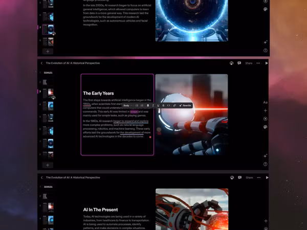Open the recording icon in AI In The Present window
307x230 pixels.
(x=232, y=177)
